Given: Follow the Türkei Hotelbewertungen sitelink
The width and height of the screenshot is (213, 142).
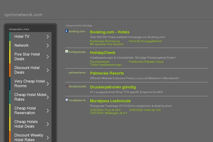Looking at the screenshot, I should [106, 65].
